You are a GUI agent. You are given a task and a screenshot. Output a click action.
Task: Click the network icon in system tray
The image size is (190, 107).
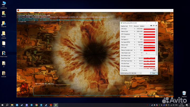(171, 105)
